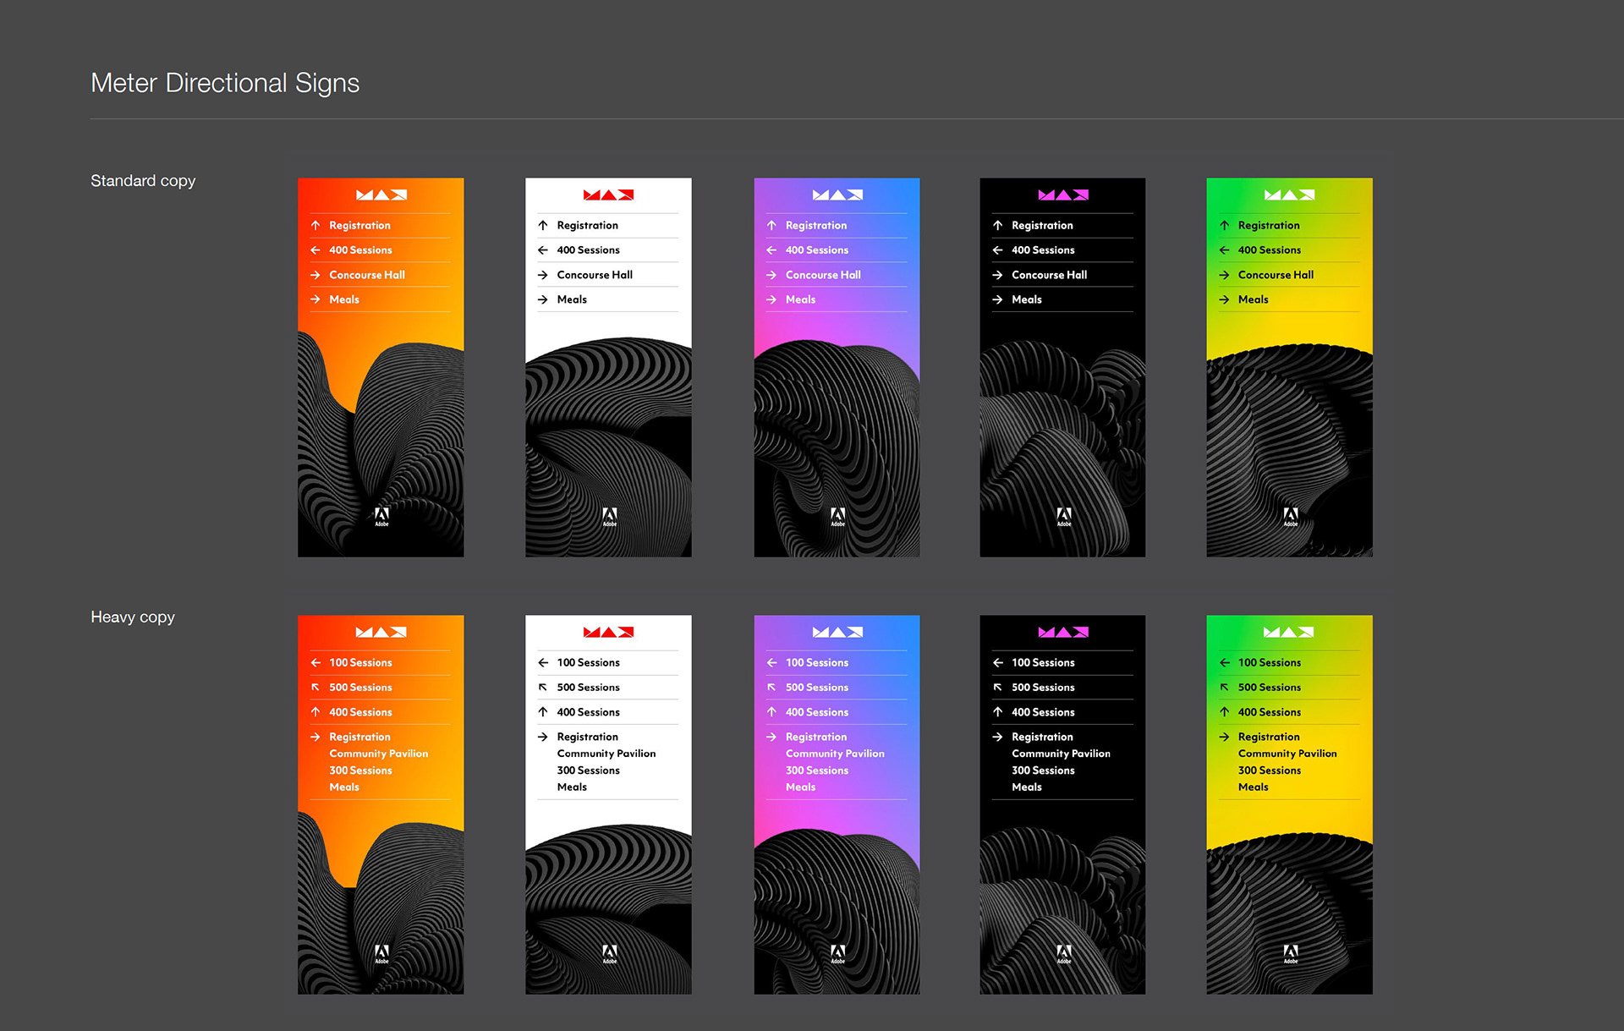
Task: Select the MAX logo on the purple Standard copy sign
Action: pyautogui.click(x=837, y=195)
